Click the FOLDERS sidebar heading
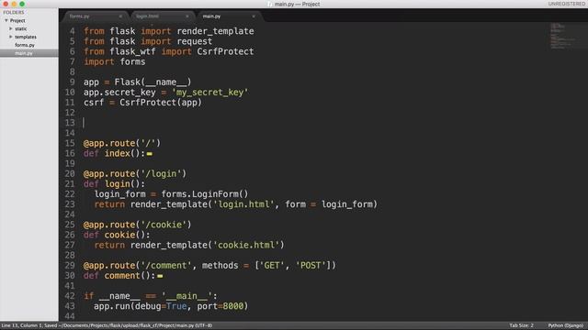This screenshot has width=588, height=330. [x=14, y=12]
